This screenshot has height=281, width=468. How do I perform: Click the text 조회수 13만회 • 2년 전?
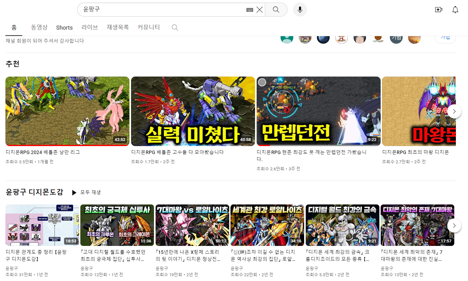pos(402,275)
